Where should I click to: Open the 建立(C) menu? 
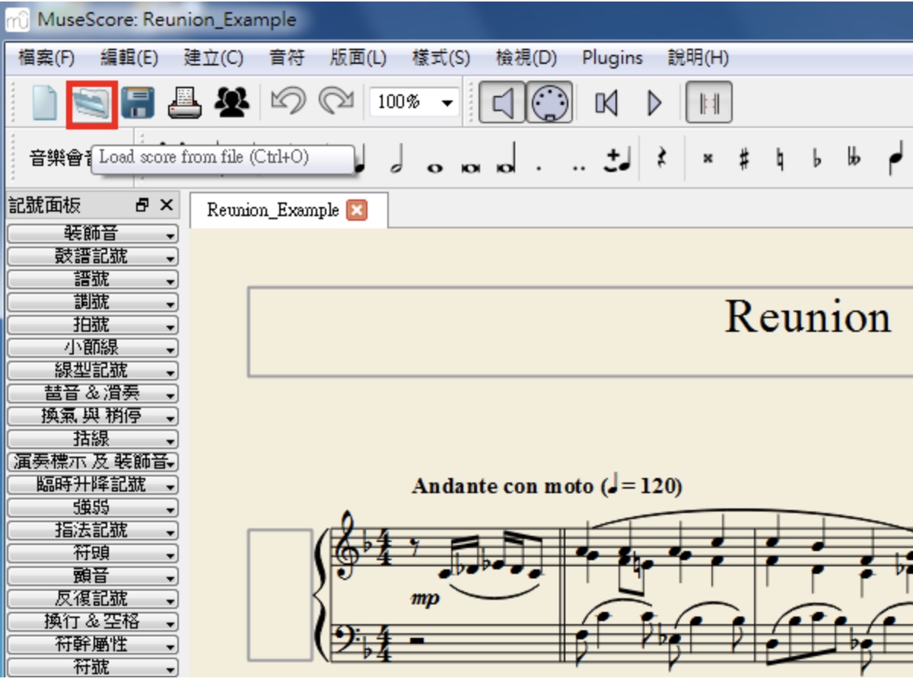click(213, 58)
